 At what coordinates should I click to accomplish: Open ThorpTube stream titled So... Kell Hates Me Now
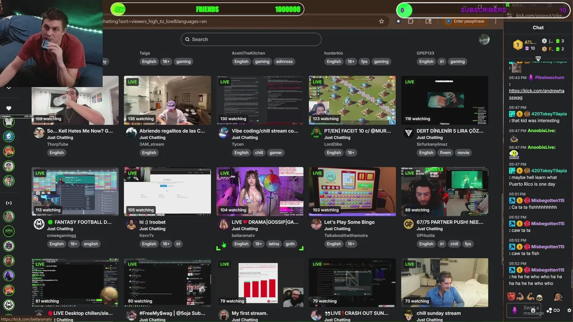click(80, 131)
